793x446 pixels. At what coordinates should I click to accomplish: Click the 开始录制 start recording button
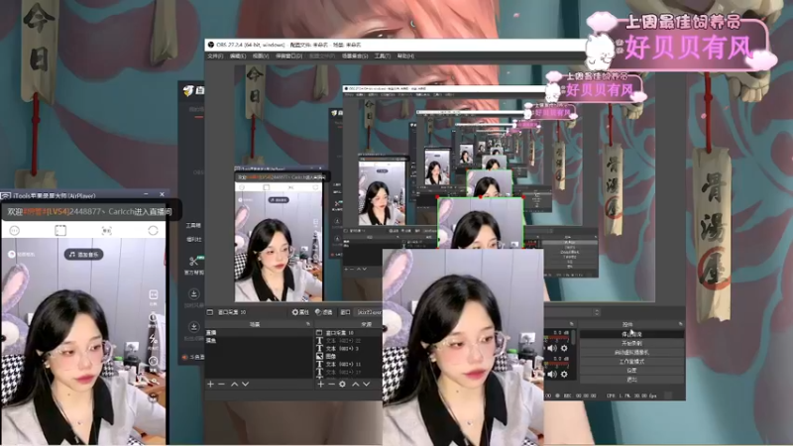coord(631,343)
